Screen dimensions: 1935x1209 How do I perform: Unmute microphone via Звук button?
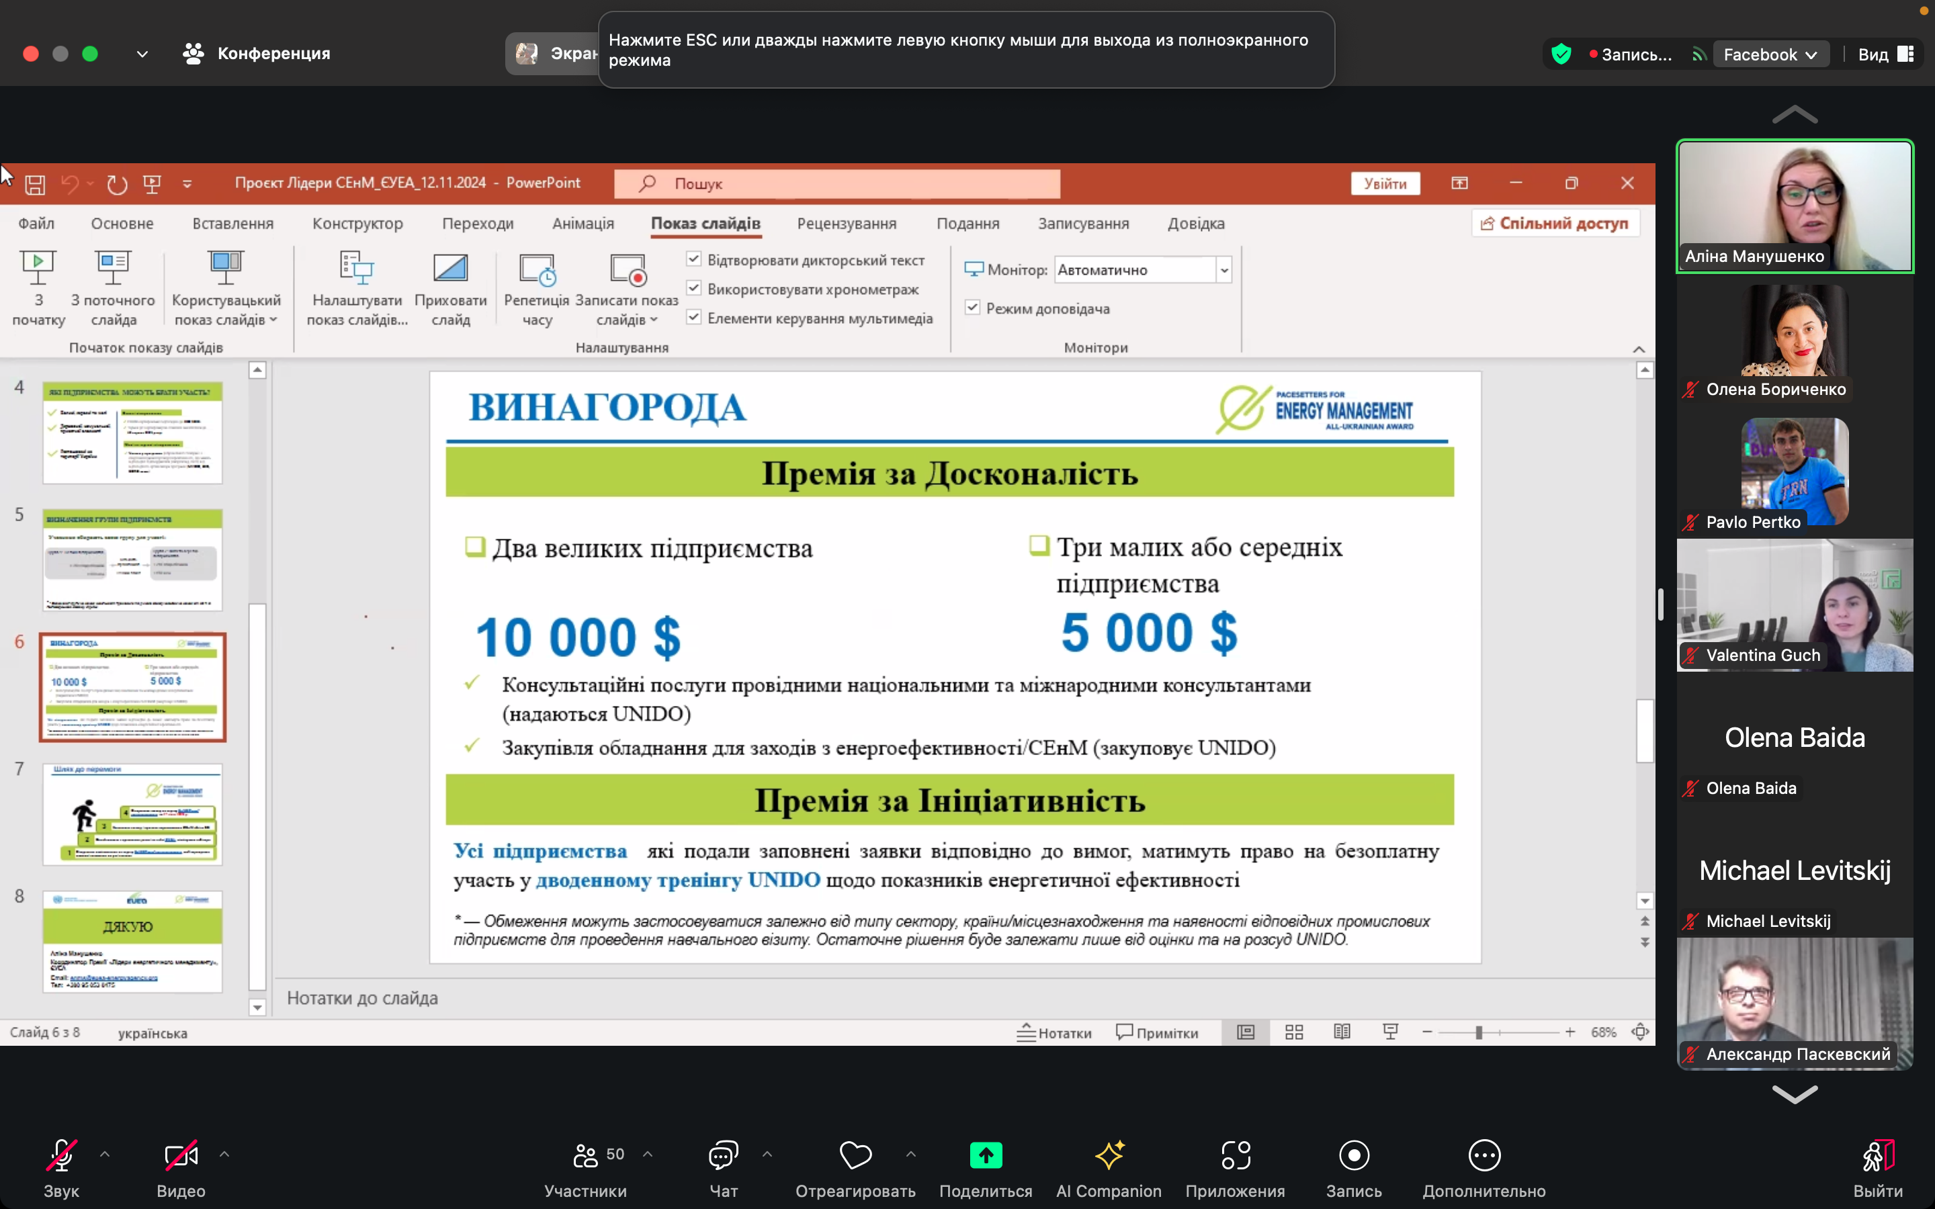[x=62, y=1168]
